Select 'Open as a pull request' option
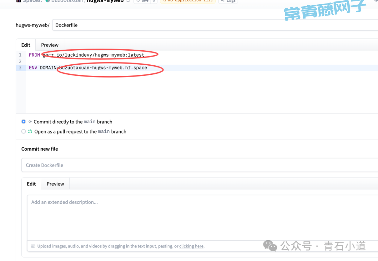The image size is (378, 261). click(x=23, y=132)
